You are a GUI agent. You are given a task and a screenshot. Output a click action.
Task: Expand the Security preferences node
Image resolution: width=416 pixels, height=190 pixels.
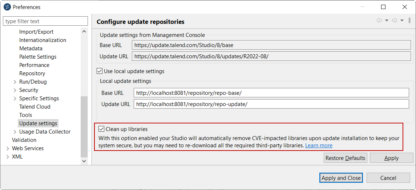(15, 90)
